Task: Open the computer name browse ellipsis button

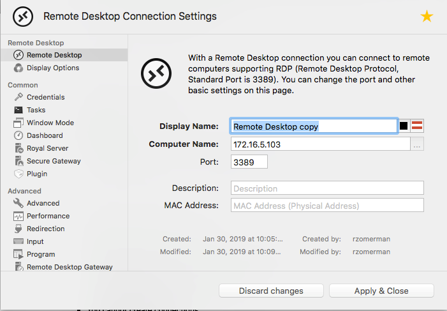Action: (x=417, y=144)
